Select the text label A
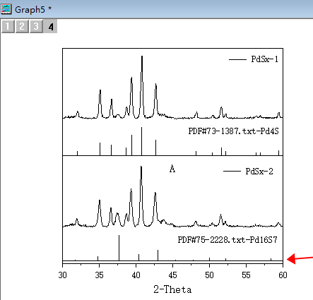Viewport: 313px width, 300px height. pos(172,169)
